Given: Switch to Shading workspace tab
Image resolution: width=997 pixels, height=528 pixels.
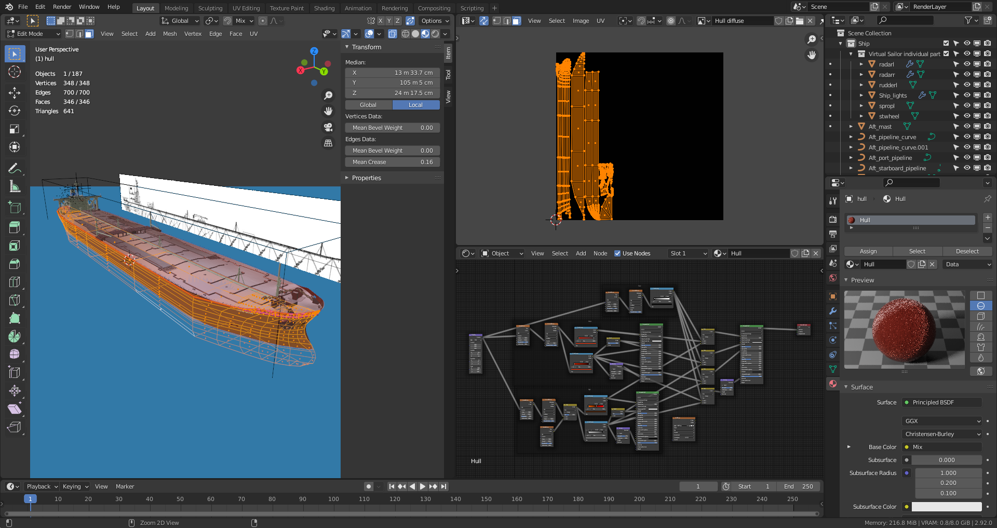Looking at the screenshot, I should click(324, 8).
